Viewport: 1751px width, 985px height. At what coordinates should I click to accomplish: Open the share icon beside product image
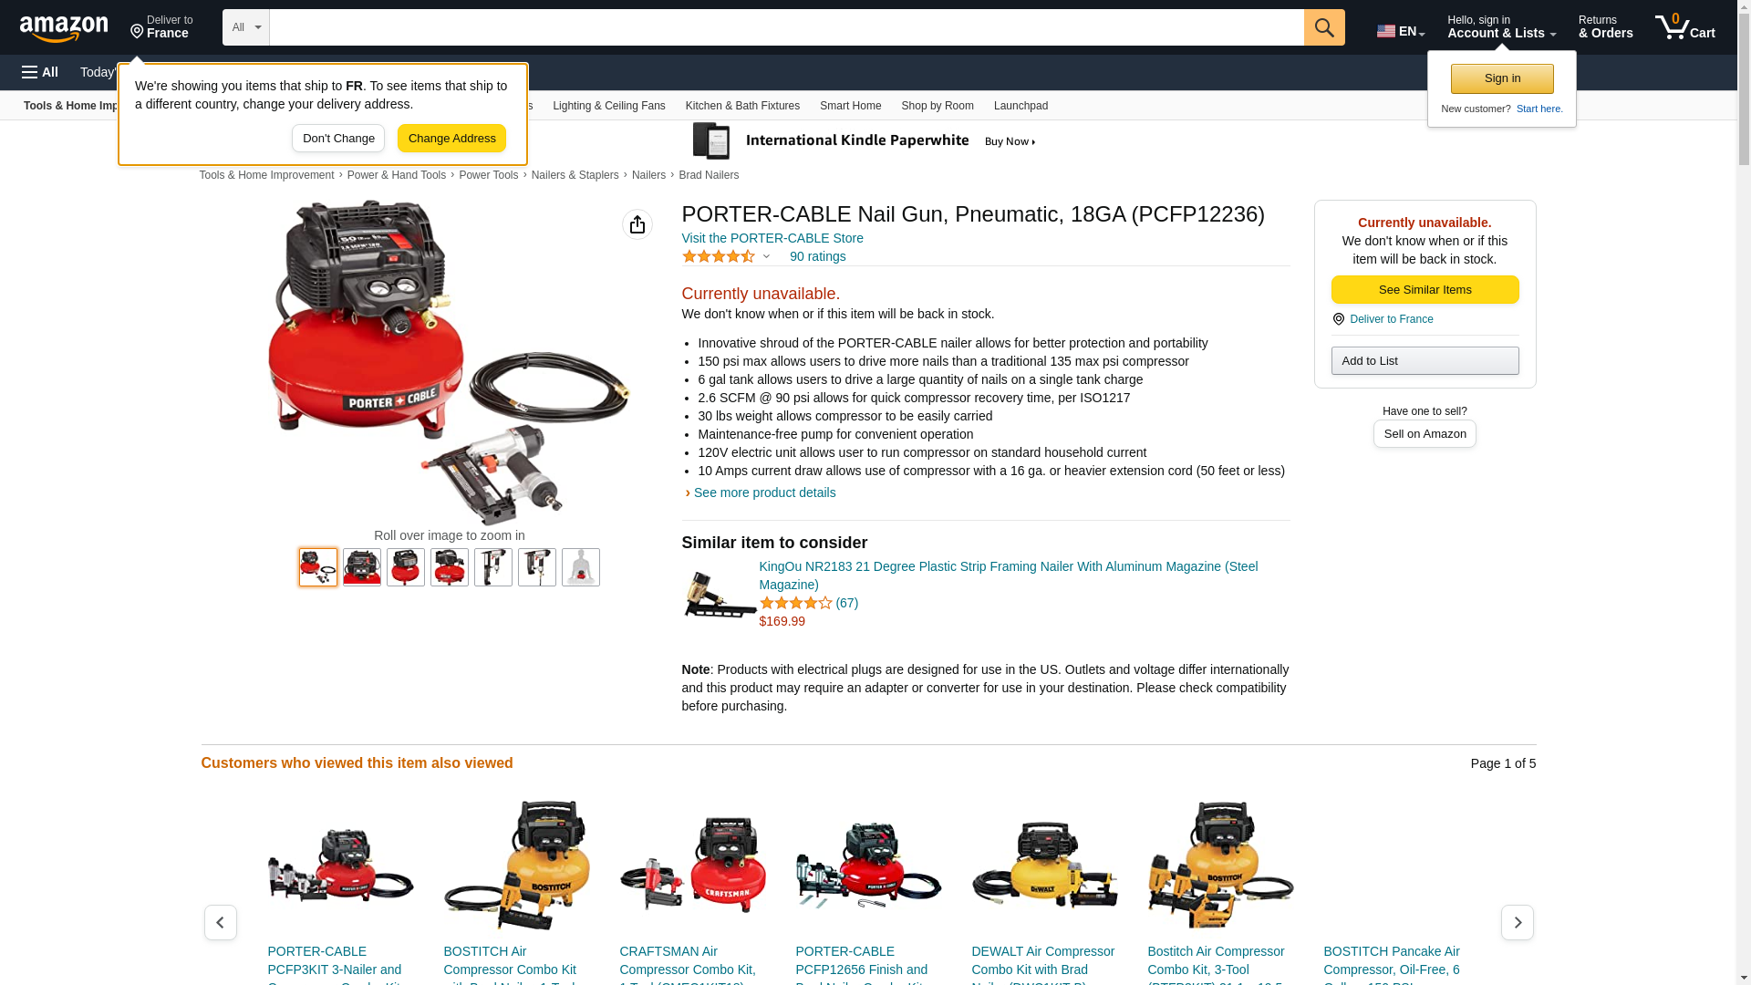[x=637, y=224]
